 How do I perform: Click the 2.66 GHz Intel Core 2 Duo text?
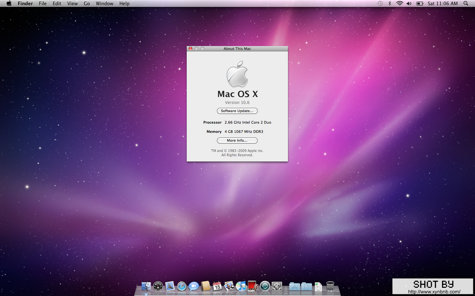click(x=248, y=122)
